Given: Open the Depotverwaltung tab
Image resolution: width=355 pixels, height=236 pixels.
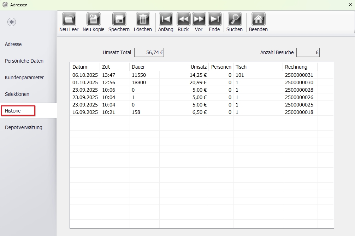Looking at the screenshot, I should tap(24, 127).
